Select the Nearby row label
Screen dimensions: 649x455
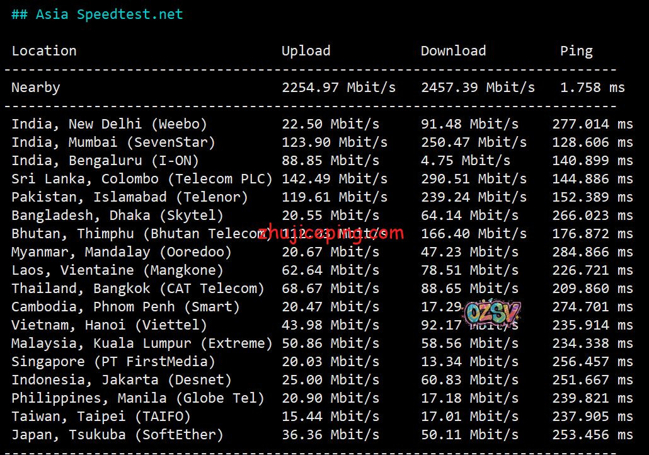[36, 88]
